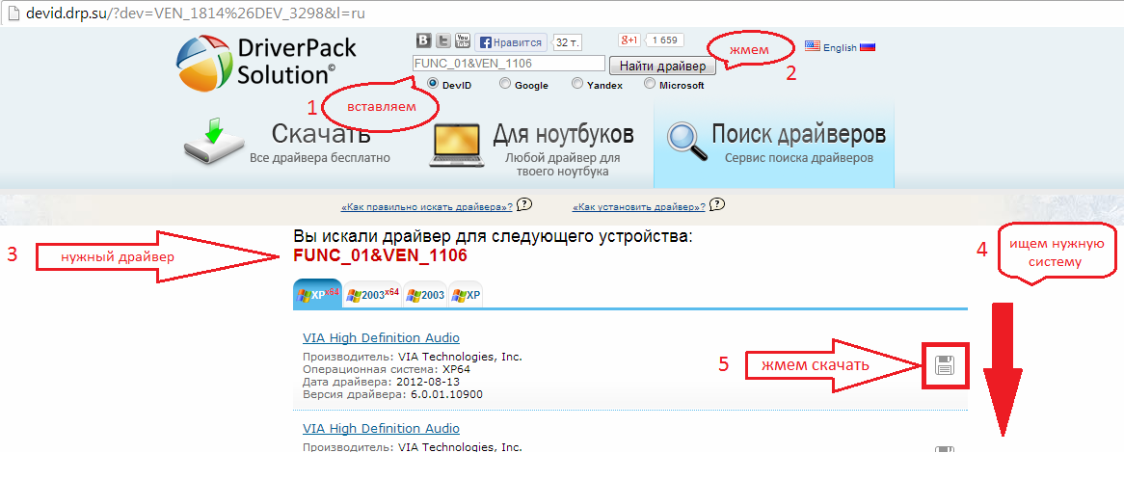
Task: Click Вы искали драйвер для следующего устройства heading
Action: click(494, 236)
